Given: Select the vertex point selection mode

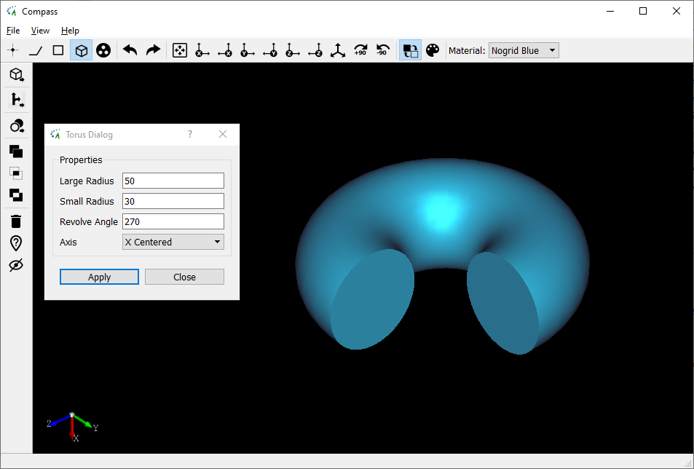Looking at the screenshot, I should click(12, 50).
